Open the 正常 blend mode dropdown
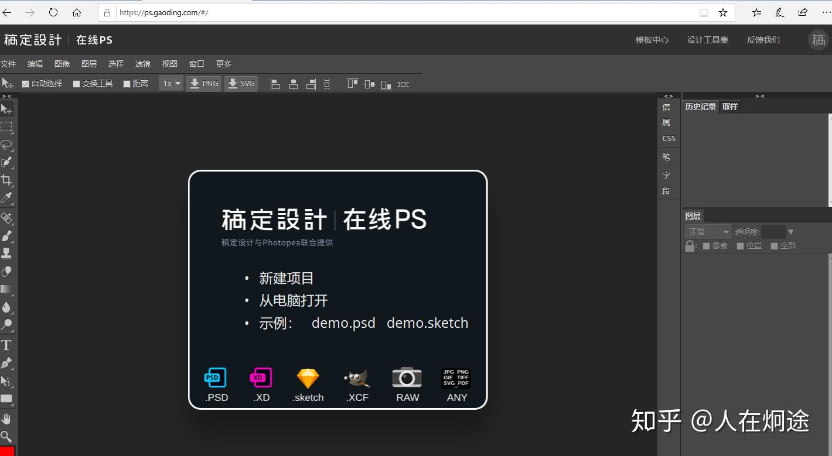The image size is (832, 456). click(708, 232)
